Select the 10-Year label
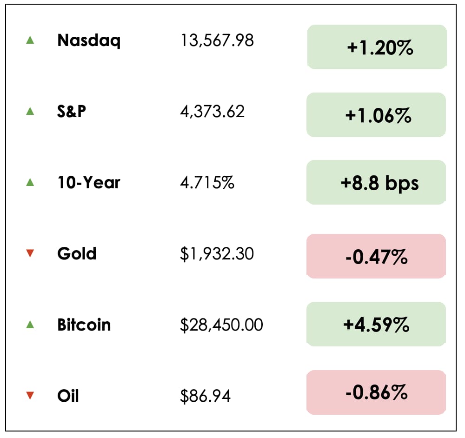The width and height of the screenshot is (465, 438). (x=89, y=183)
